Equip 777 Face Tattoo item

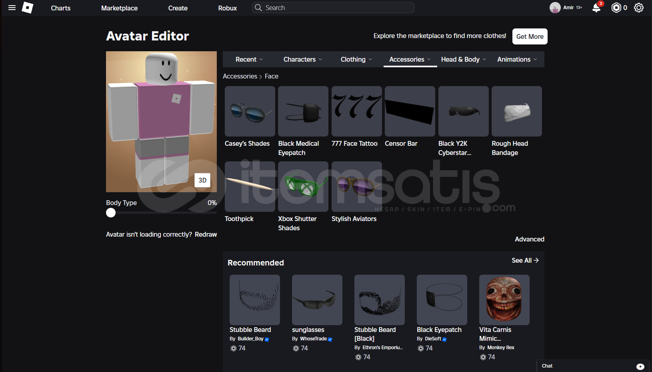tap(356, 111)
